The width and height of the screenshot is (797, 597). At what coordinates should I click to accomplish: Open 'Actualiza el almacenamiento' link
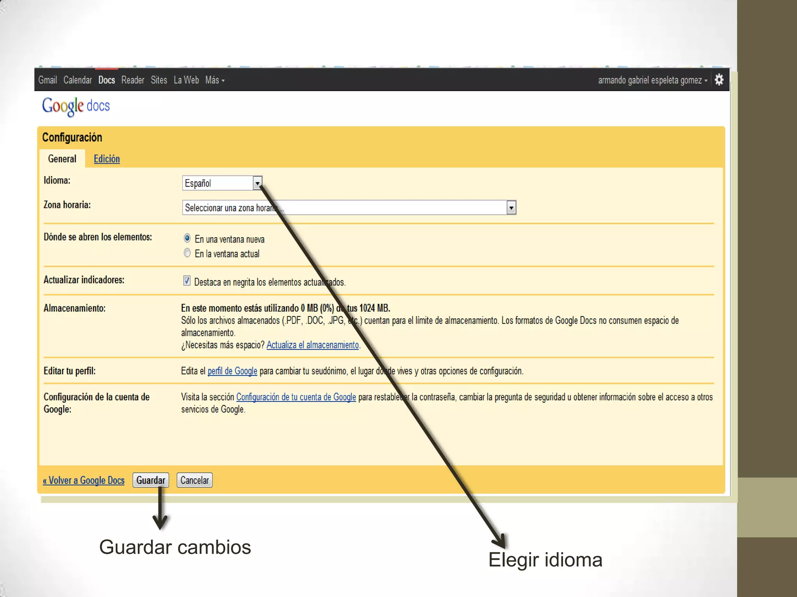pos(312,345)
